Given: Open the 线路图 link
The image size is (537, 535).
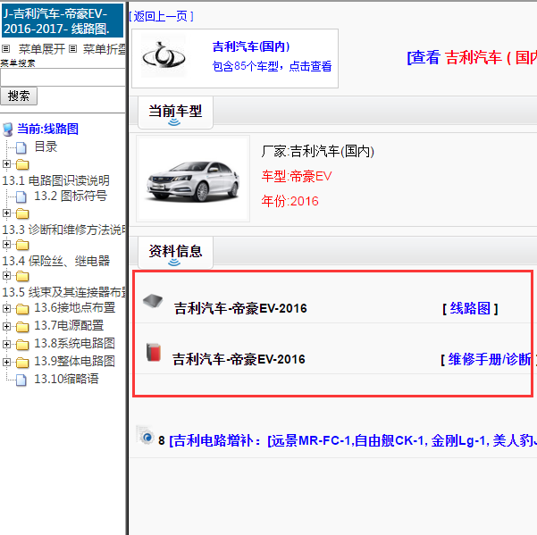Looking at the screenshot, I should (470, 308).
